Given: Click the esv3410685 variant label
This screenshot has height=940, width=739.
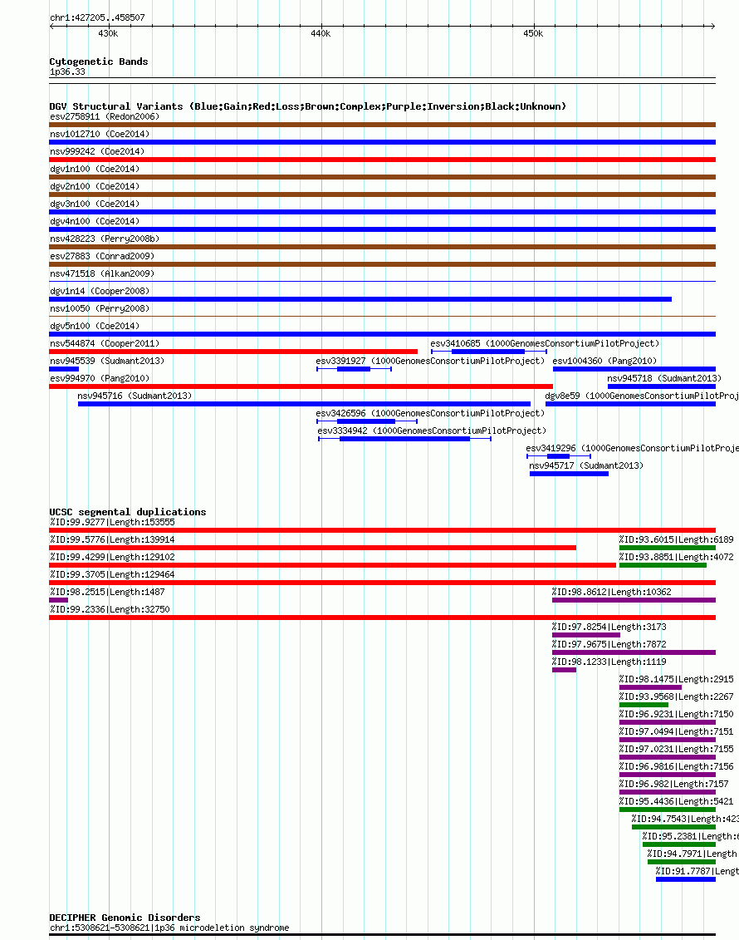Looking at the screenshot, I should [545, 343].
